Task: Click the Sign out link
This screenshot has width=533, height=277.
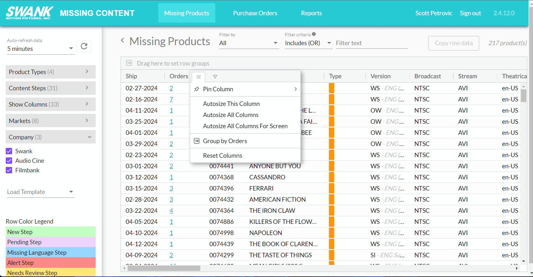Action: tap(470, 13)
